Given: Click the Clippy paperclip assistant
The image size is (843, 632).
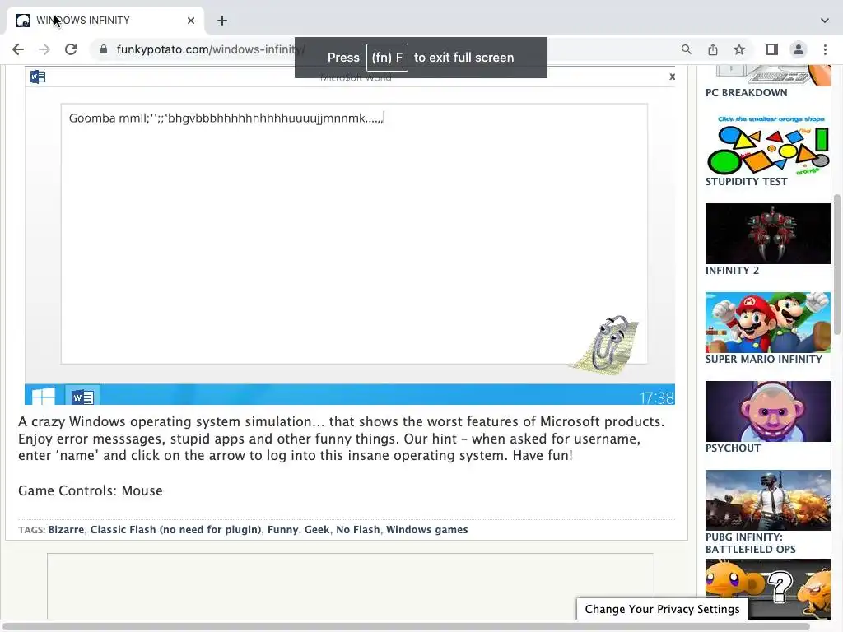Looking at the screenshot, I should 606,345.
